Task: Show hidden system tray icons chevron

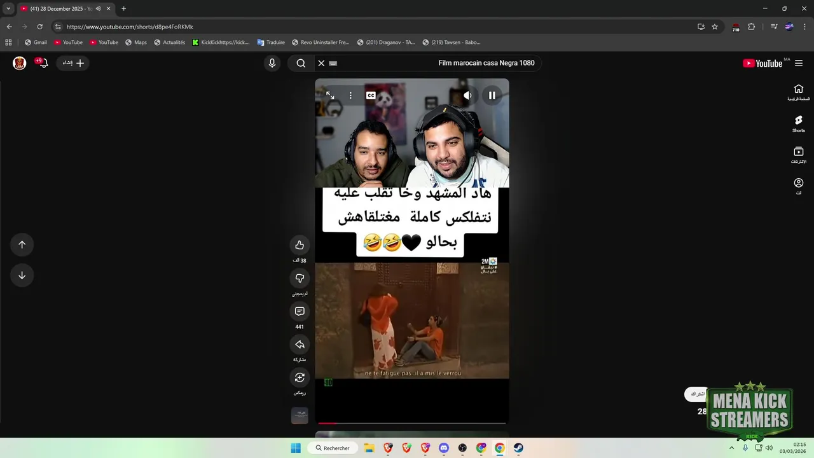Action: pyautogui.click(x=731, y=448)
